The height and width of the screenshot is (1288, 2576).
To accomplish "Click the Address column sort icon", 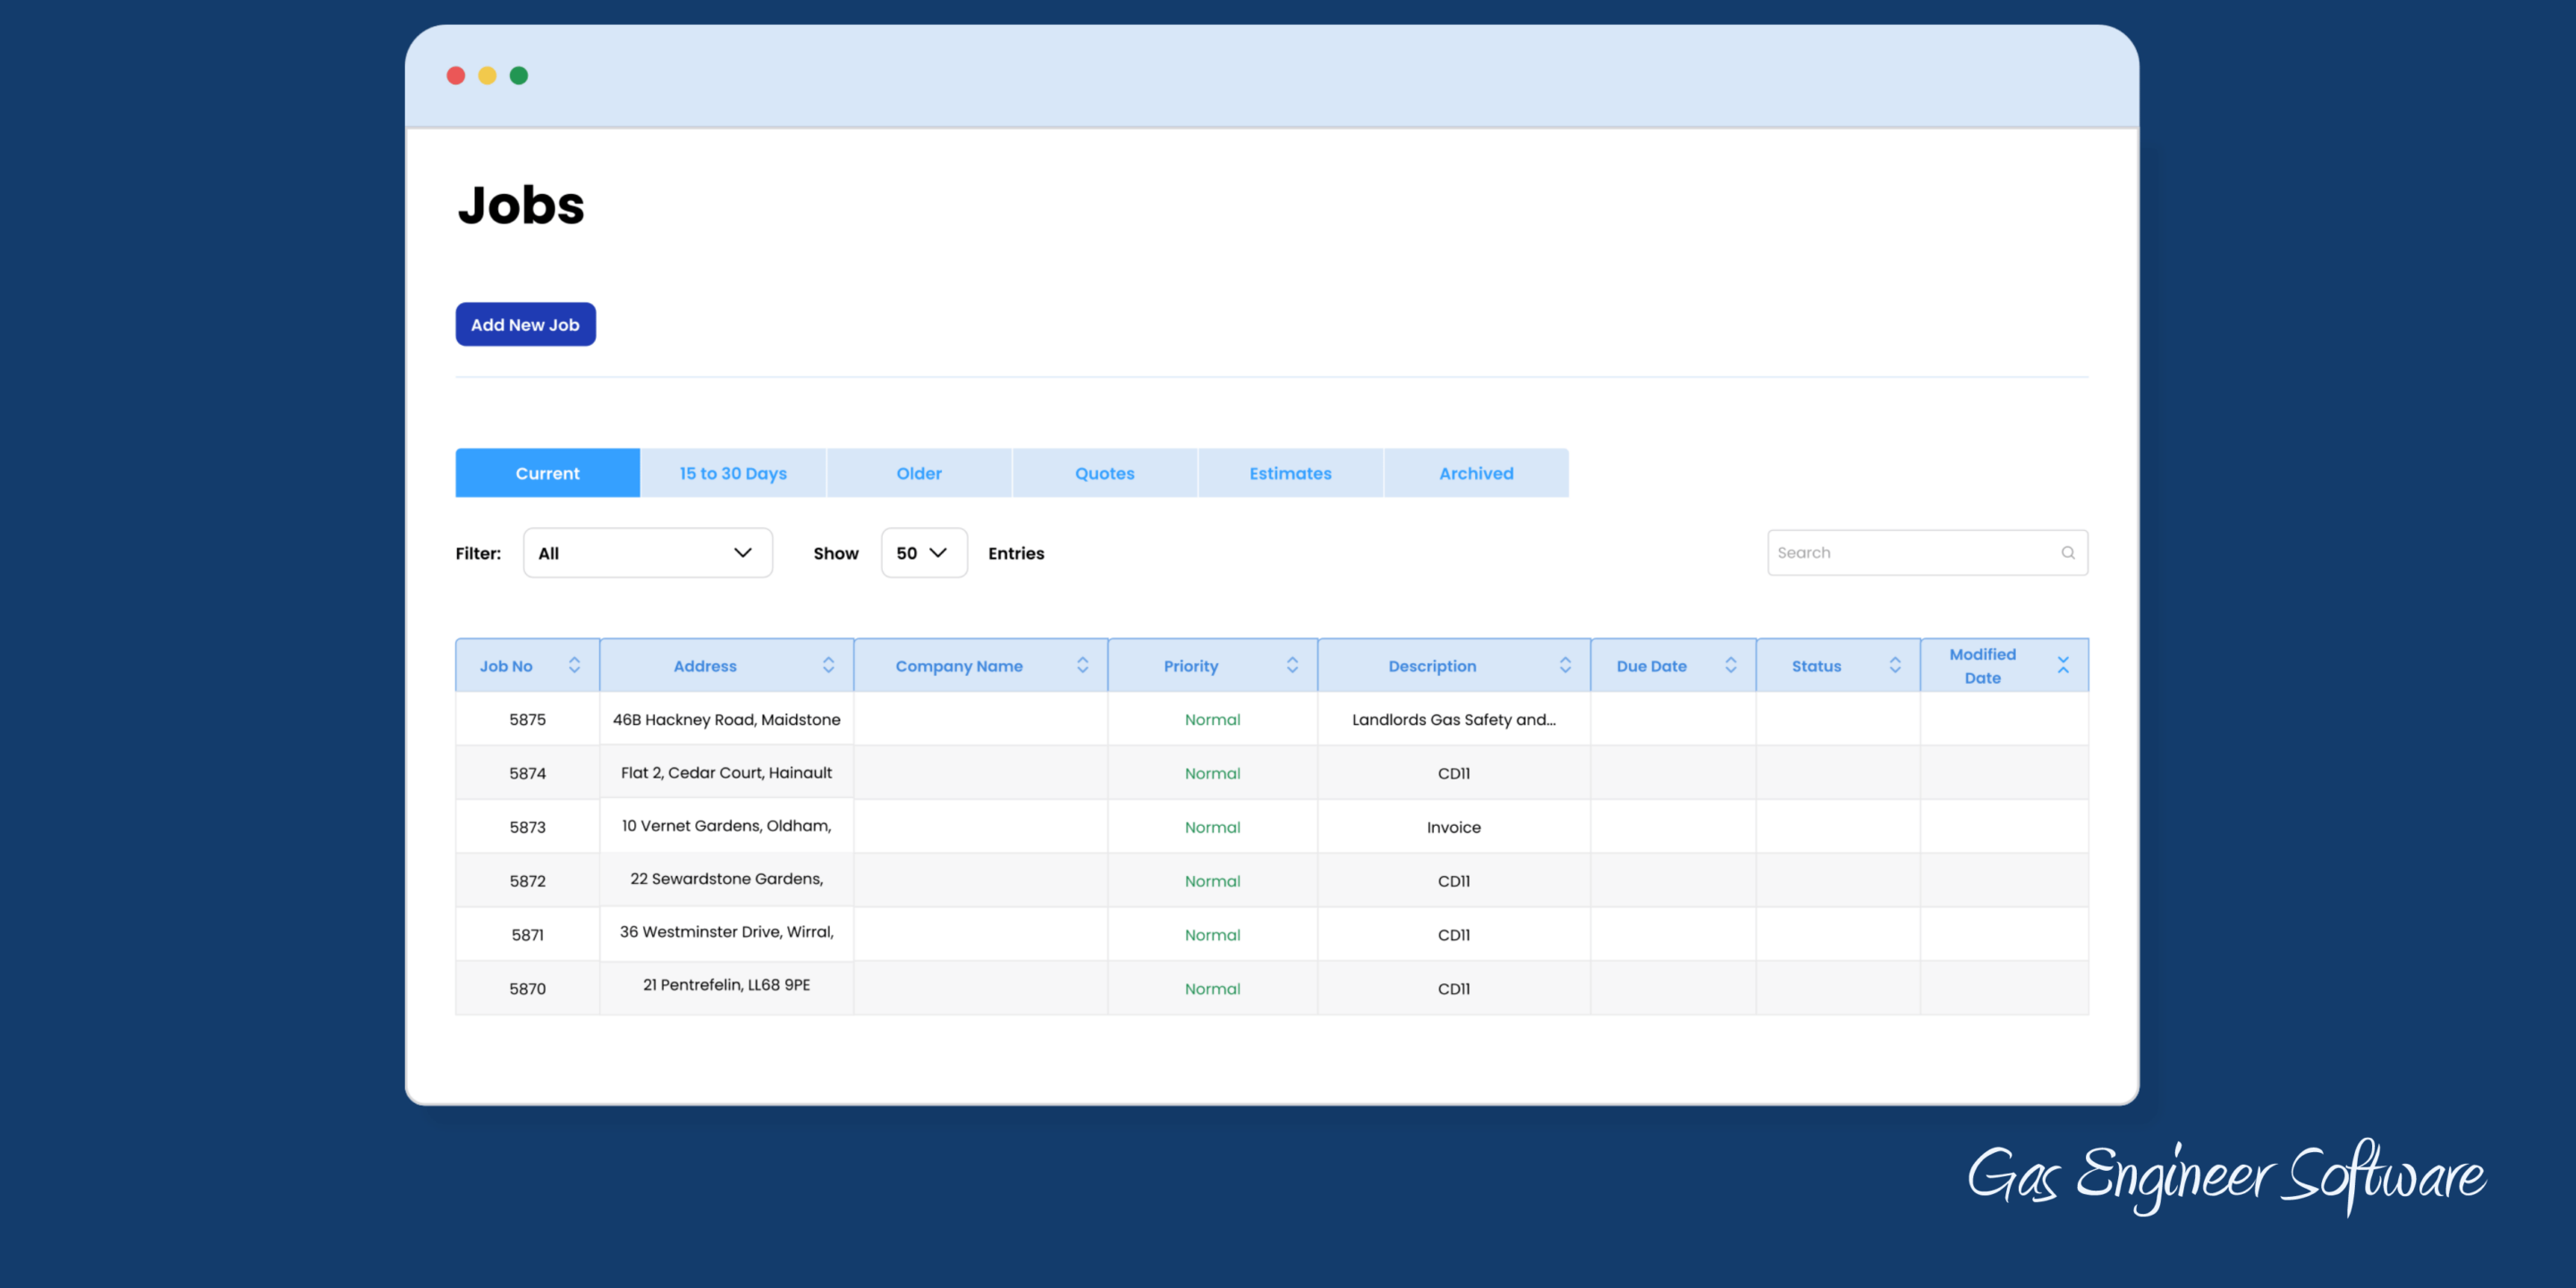I will point(828,666).
